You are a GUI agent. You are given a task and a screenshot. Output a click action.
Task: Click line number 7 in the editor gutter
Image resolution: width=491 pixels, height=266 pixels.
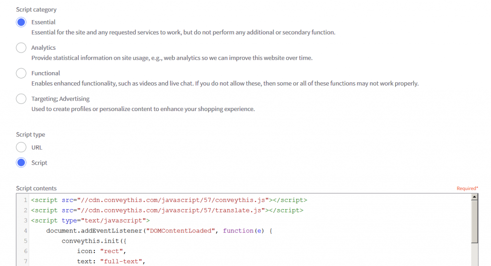point(25,261)
